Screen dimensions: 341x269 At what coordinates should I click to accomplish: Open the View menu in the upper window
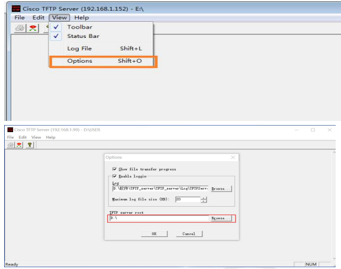click(59, 18)
